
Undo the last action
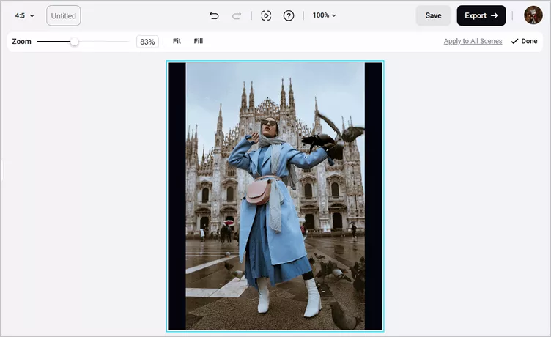pos(214,15)
